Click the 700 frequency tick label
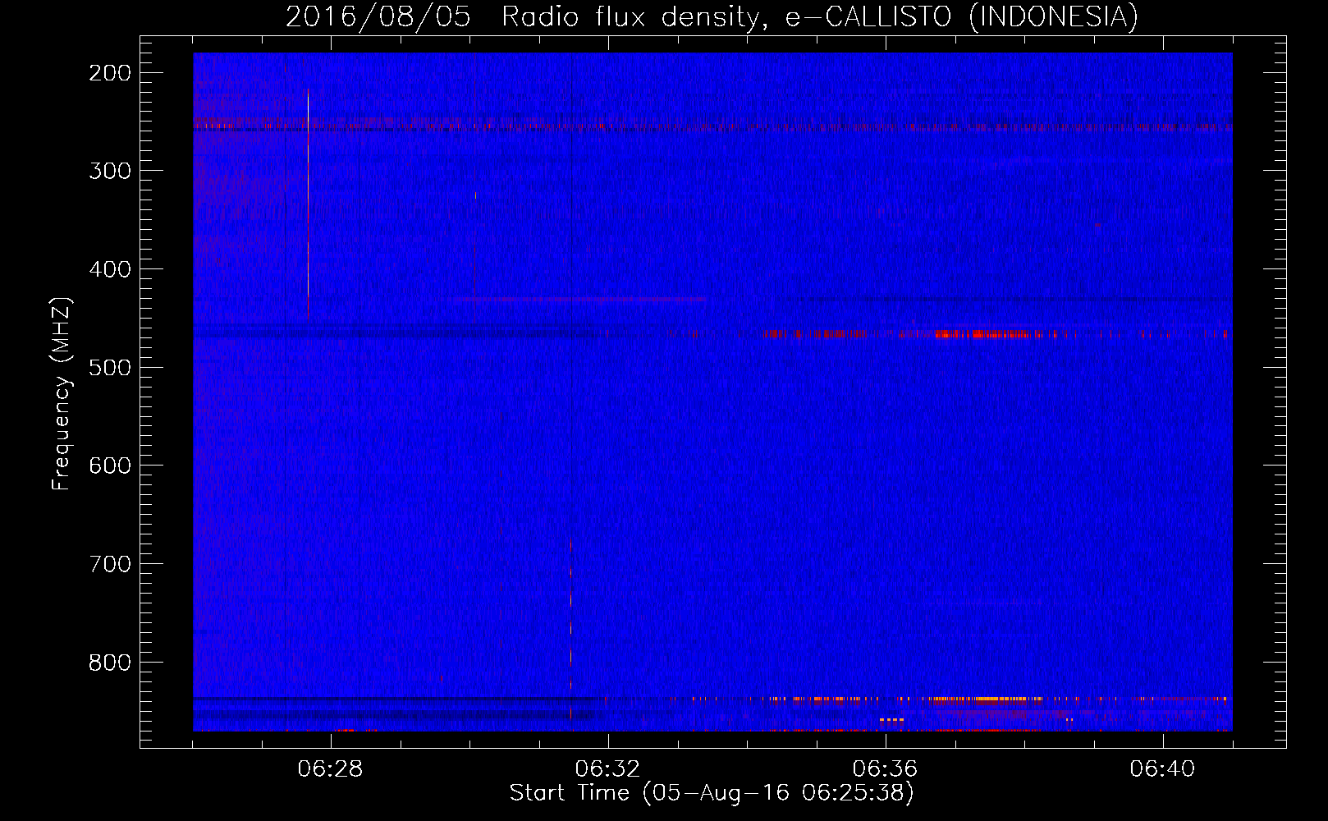The height and width of the screenshot is (821, 1328). (110, 564)
